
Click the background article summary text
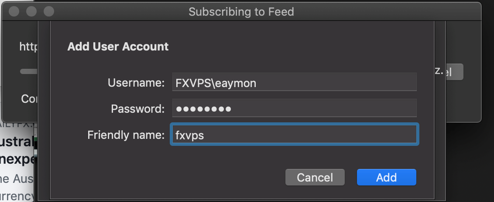(x=17, y=187)
